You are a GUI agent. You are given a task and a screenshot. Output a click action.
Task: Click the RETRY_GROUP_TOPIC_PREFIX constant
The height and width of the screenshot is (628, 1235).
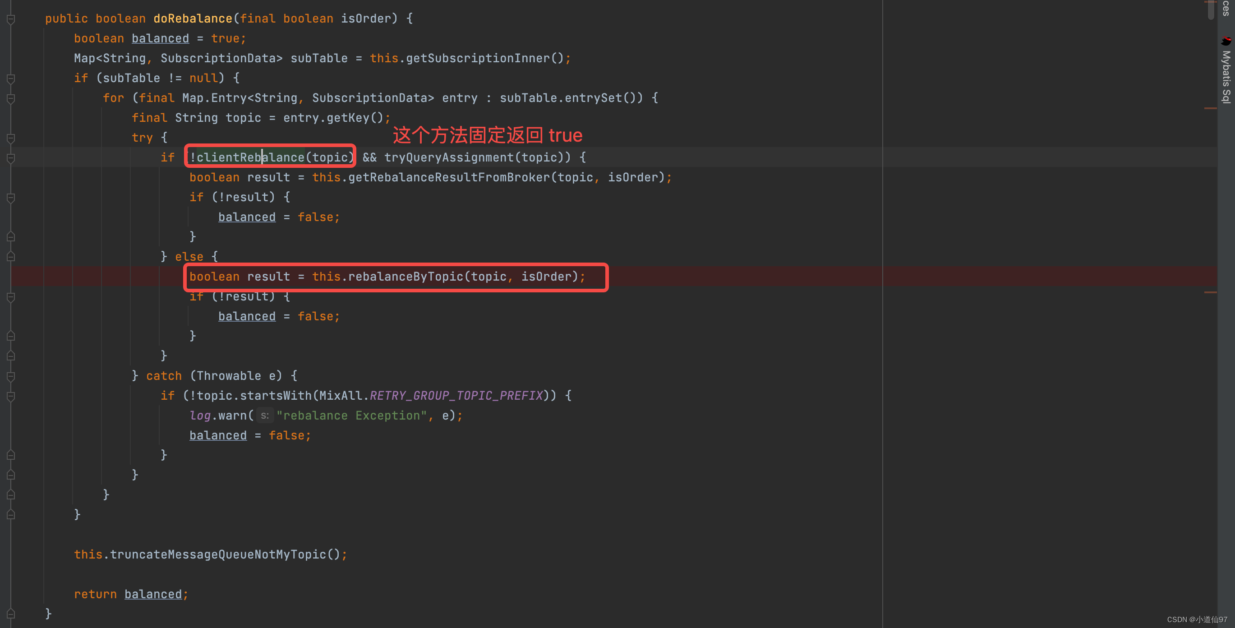click(456, 396)
